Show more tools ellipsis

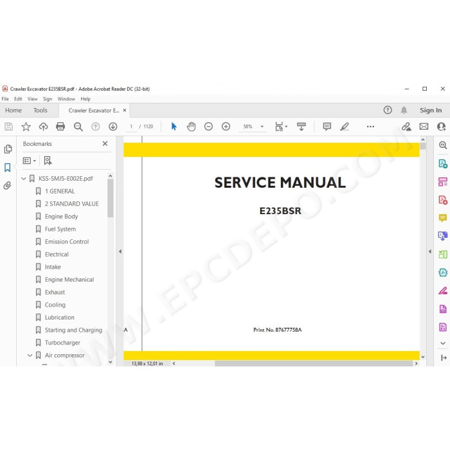click(x=370, y=127)
